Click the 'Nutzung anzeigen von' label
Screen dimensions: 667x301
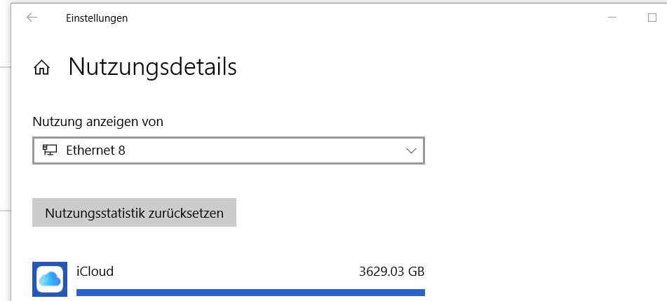click(97, 121)
